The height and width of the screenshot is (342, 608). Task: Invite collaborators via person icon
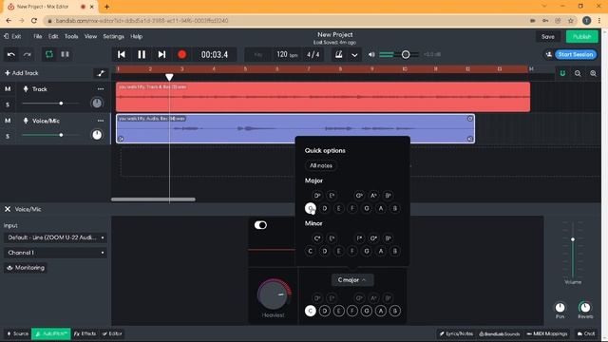549,55
